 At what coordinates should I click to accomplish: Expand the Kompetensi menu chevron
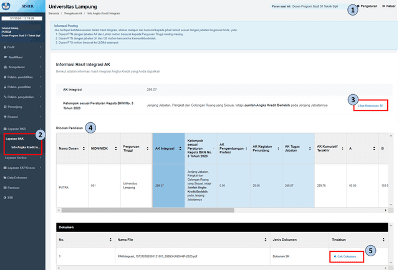[x=41, y=67]
